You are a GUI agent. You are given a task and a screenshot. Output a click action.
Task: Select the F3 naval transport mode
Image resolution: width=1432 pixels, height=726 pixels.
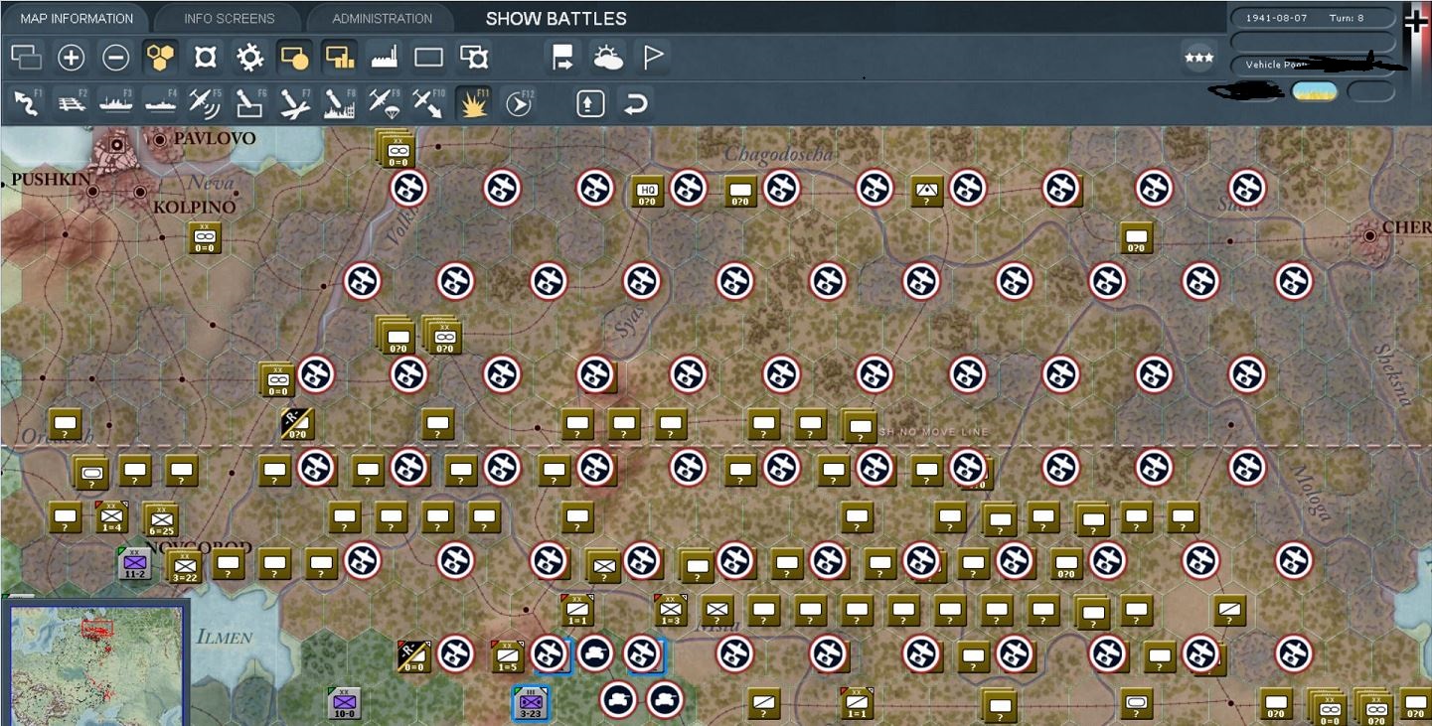click(x=116, y=102)
